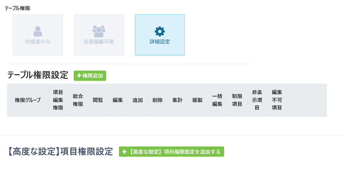344x171 pixels.
Task: Click the plus icon on 権限追加
Action: [79, 76]
